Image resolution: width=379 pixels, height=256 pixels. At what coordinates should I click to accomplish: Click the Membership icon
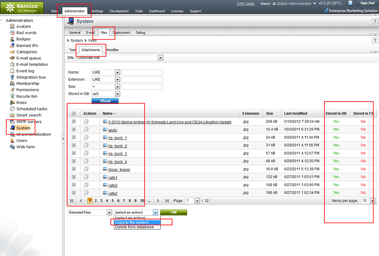12,83
